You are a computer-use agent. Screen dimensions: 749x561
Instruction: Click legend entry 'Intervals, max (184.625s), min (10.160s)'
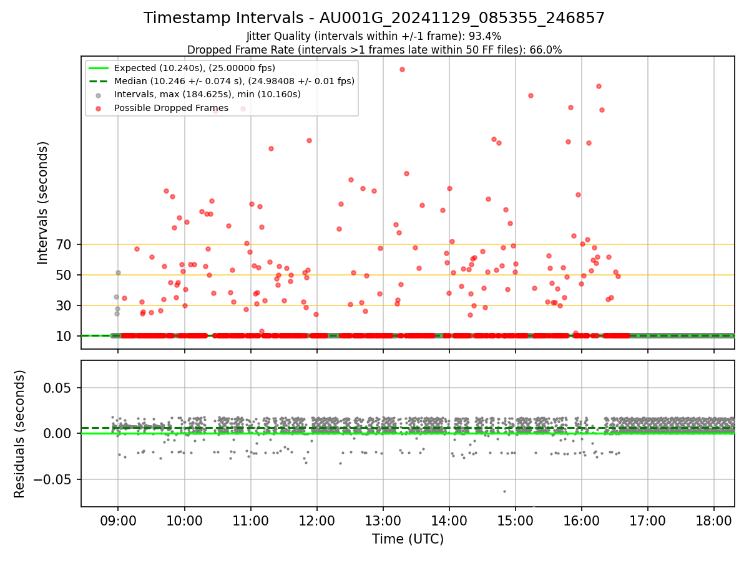coord(207,95)
